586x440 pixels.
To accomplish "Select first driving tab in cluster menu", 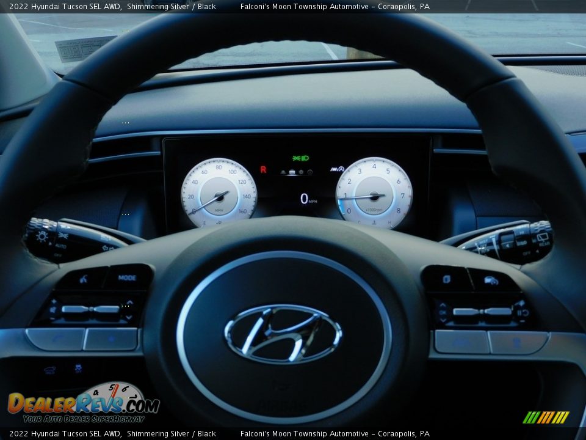I will pos(283,172).
